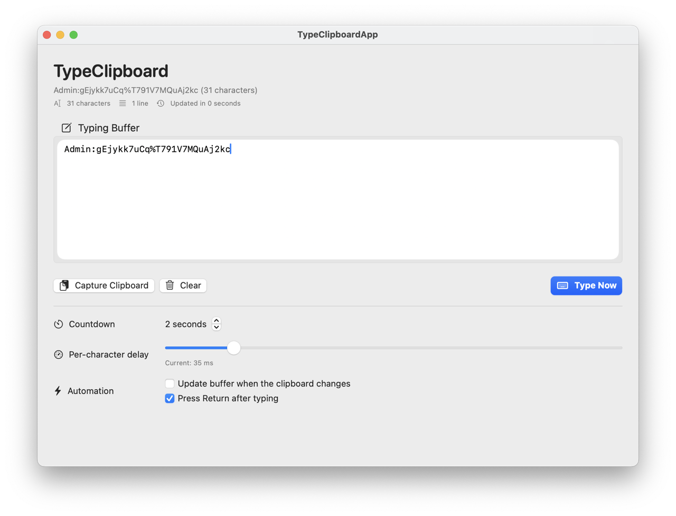The image size is (676, 516).
Task: Disable Press Return after typing
Action: [x=170, y=398]
